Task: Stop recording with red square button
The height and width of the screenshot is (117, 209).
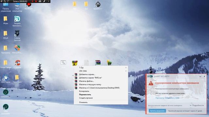Action: coord(36,1)
